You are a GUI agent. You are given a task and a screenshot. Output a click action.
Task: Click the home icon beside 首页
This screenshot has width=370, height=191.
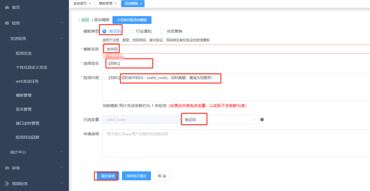click(7, 7)
